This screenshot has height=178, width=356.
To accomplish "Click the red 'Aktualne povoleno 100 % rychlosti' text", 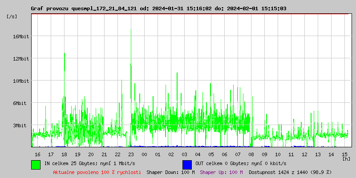I will click(97, 172).
